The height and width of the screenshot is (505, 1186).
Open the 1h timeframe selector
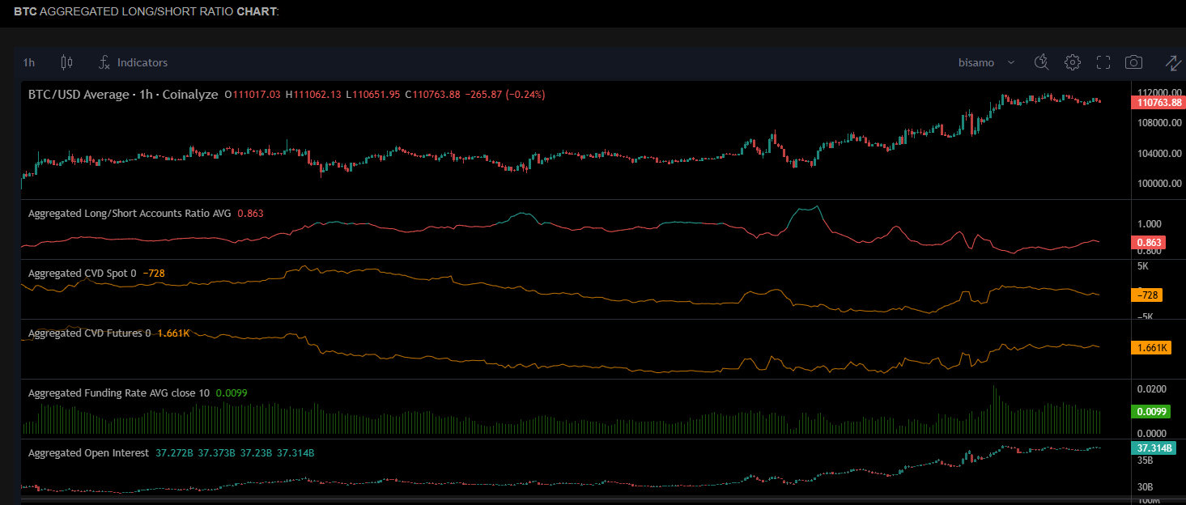(29, 62)
